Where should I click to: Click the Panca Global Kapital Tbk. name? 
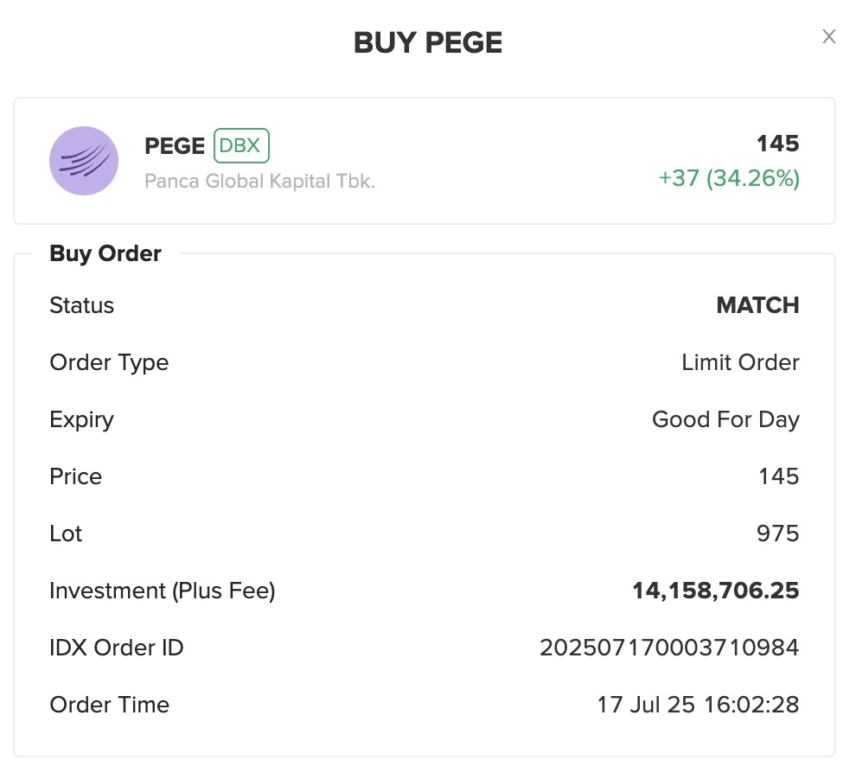[x=259, y=182]
